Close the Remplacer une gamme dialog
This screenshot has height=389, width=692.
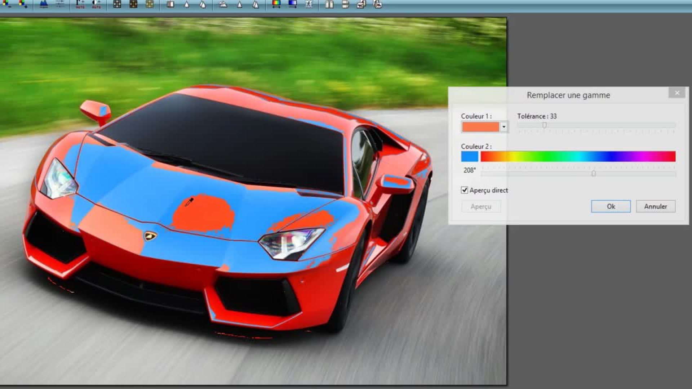coord(677,93)
